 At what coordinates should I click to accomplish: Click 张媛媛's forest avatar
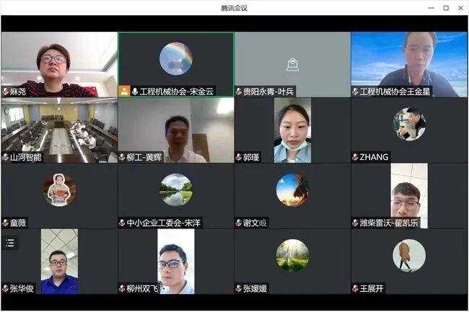[x=292, y=255]
